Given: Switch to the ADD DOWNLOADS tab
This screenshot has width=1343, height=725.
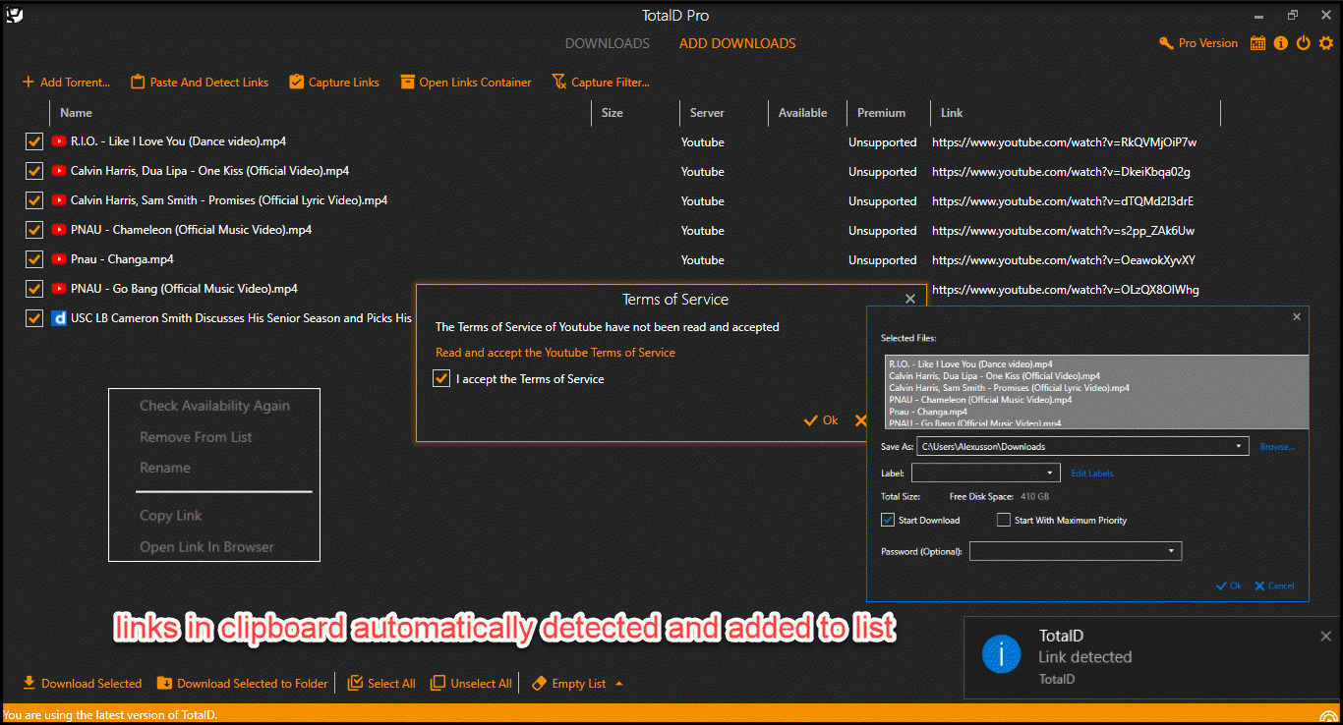Looking at the screenshot, I should point(737,43).
